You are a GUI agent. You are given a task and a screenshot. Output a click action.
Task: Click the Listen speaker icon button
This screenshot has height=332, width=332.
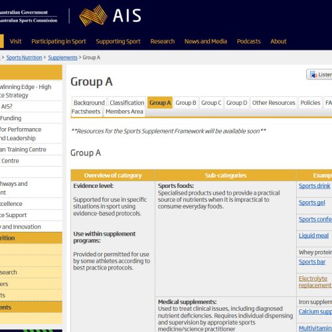point(319,74)
